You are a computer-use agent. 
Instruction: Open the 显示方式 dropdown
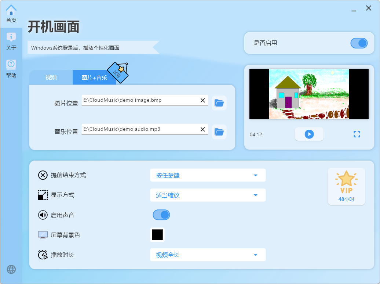click(x=208, y=195)
